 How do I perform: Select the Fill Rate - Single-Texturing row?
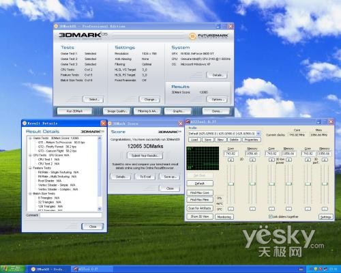(x=58, y=172)
